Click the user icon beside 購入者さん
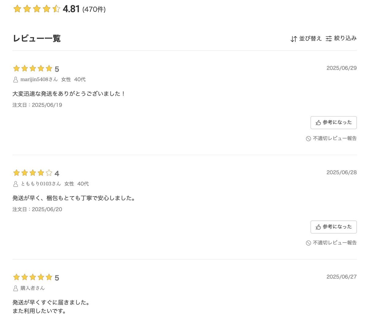 16,288
